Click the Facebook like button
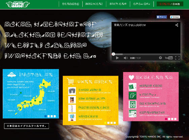Image resolution: width=189 pixels, height=140 pixels. coord(162,17)
